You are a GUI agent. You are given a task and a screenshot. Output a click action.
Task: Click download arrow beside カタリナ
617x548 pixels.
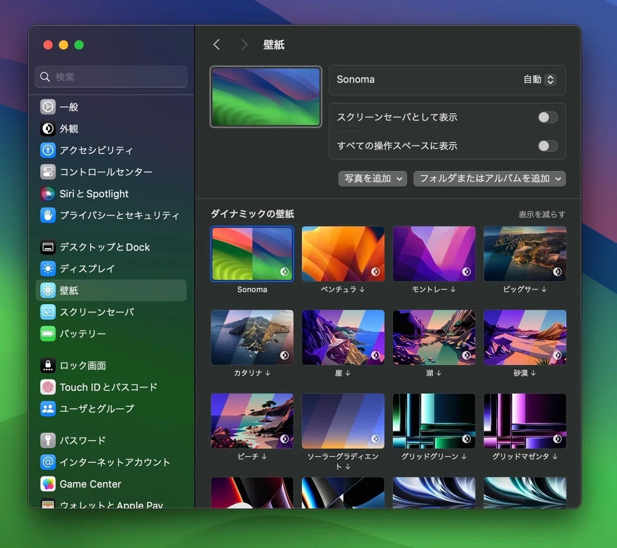[x=268, y=373]
